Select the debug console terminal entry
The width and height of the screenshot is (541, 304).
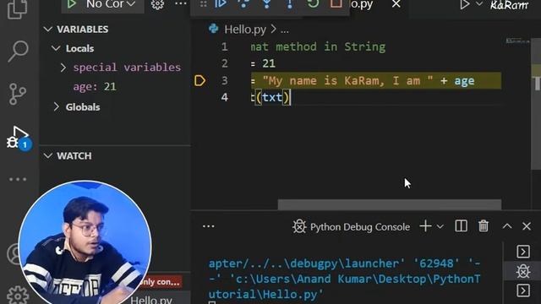(x=523, y=271)
